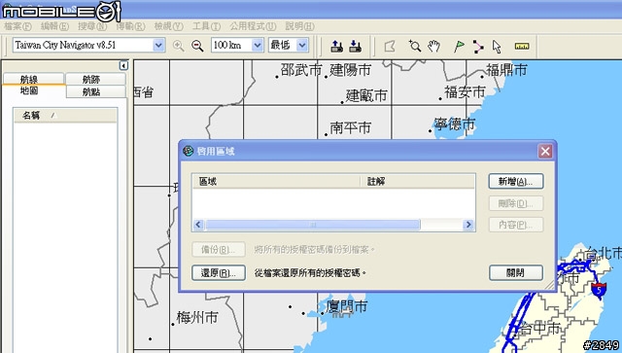Screen dimensions: 622x353
Task: Open the 檔案 menu
Action: point(17,26)
